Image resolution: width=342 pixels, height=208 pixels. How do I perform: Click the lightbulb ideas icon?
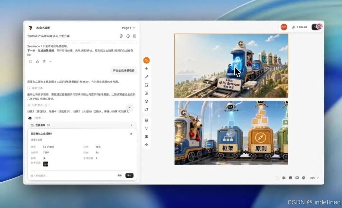147,128
